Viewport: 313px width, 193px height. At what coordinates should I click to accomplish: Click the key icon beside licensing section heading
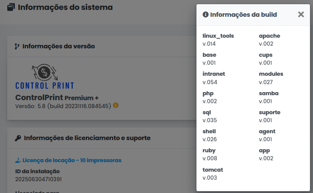(x=18, y=138)
